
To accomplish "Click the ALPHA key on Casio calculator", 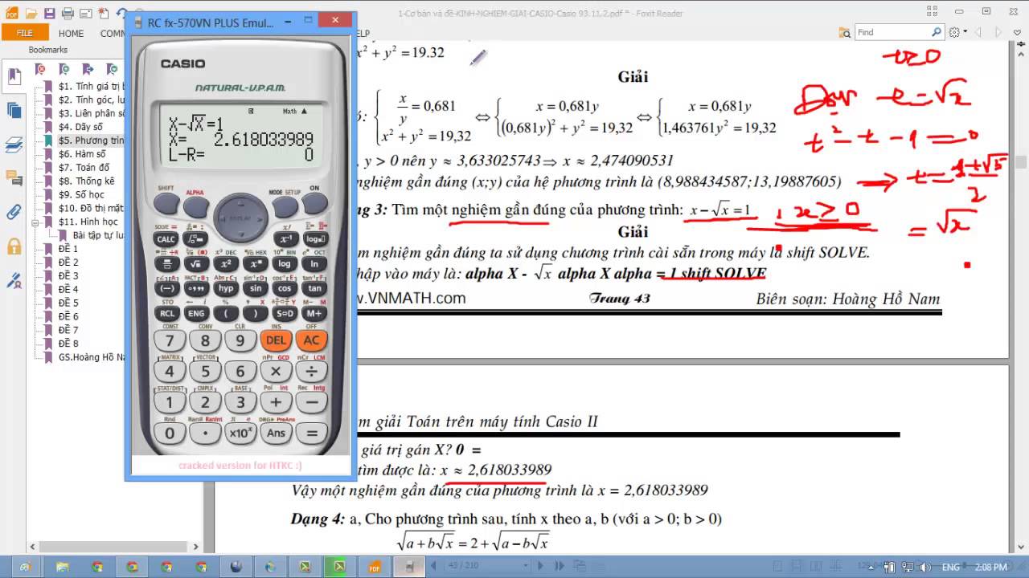I will tap(196, 207).
